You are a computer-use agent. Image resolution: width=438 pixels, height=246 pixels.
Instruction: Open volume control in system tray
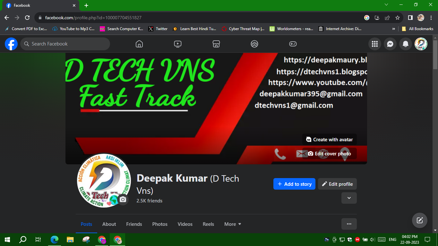pos(373,239)
